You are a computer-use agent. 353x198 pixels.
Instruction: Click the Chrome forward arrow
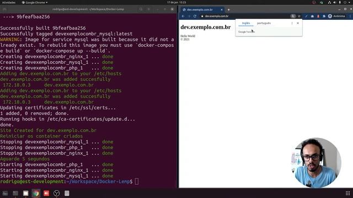189,16
